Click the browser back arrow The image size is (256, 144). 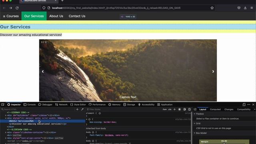click(4, 8)
